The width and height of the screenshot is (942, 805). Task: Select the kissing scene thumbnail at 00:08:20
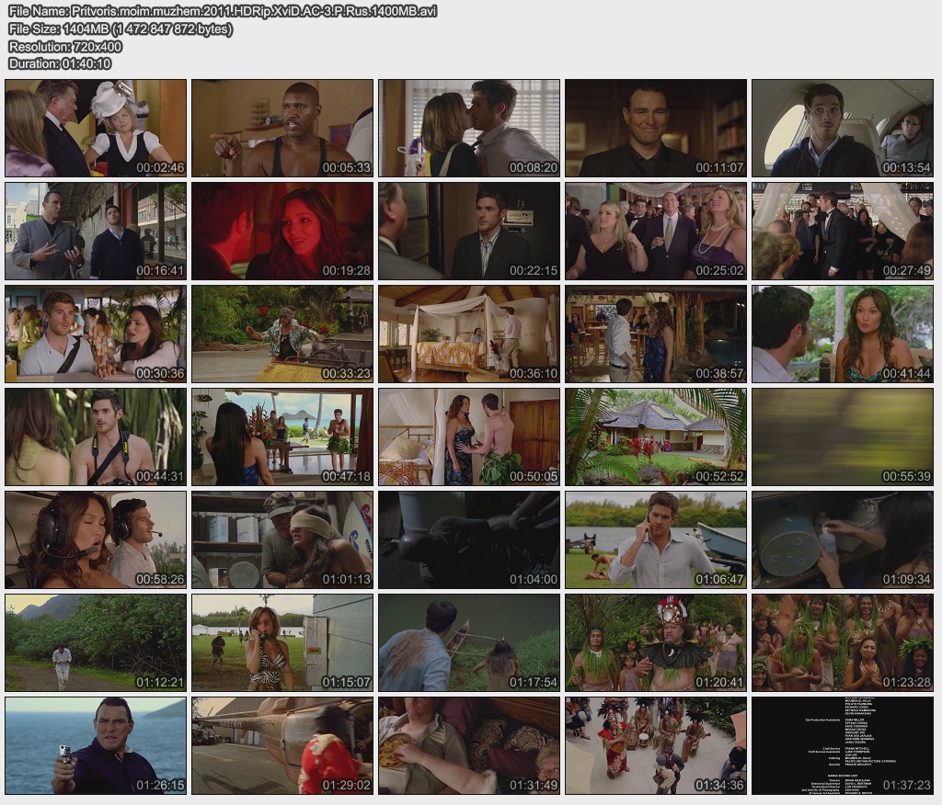click(x=469, y=129)
